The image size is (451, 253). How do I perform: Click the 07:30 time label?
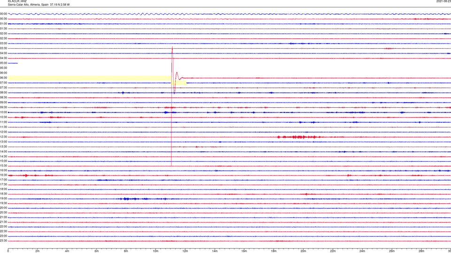(3, 88)
